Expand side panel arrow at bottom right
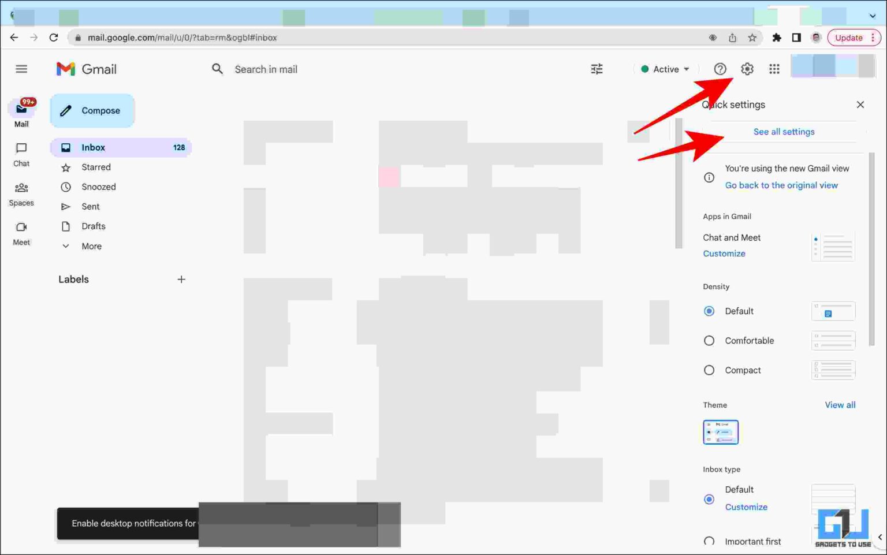Screen dimensions: 887x555 pos(879,537)
